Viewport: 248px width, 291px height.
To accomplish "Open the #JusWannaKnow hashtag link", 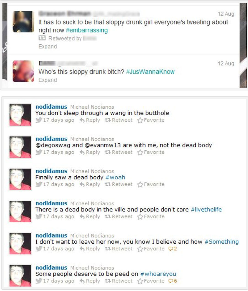I will point(150,72).
